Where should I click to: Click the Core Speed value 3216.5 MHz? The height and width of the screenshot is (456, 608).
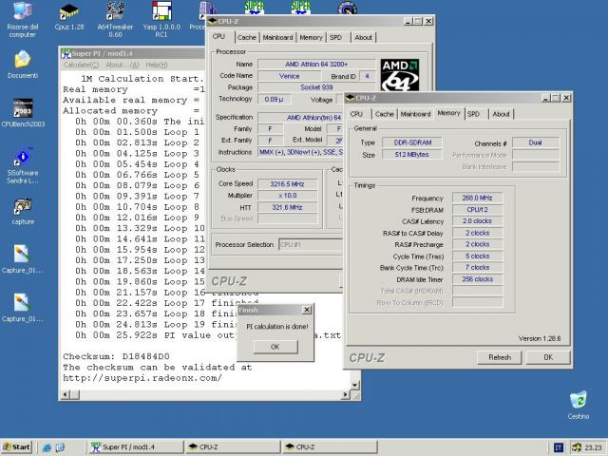click(x=287, y=183)
